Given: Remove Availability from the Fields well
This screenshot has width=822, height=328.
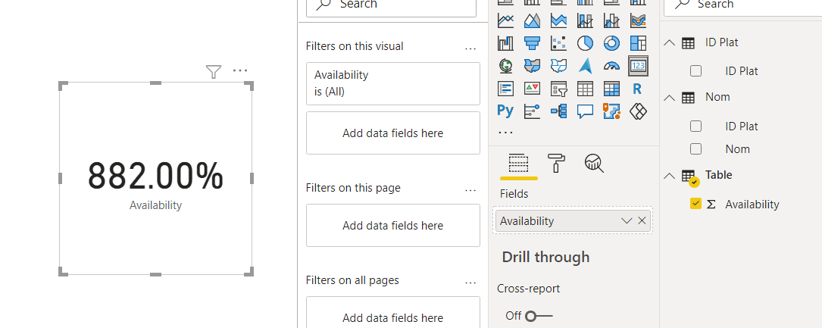Looking at the screenshot, I should point(642,220).
